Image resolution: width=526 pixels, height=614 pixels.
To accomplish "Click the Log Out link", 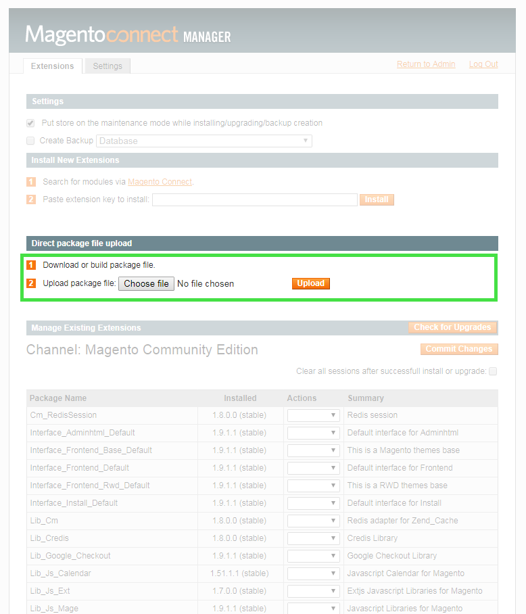I will [x=483, y=64].
